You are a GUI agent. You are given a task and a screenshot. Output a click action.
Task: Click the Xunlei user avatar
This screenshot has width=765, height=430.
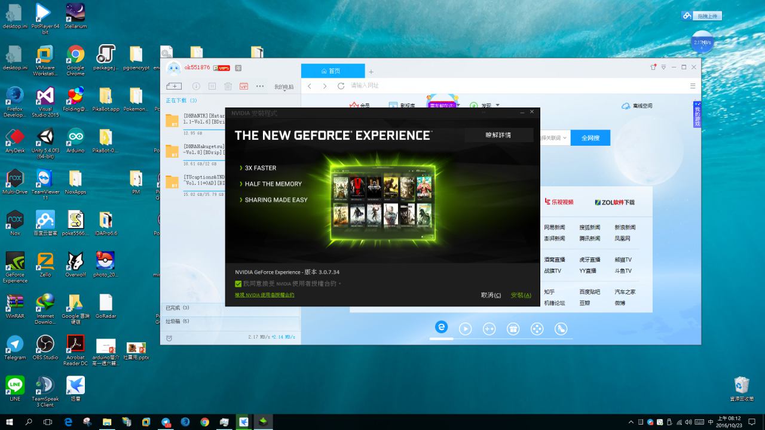(173, 68)
